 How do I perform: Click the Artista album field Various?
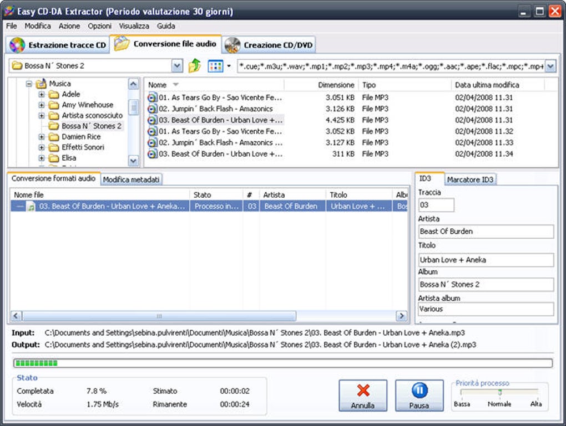(486, 309)
